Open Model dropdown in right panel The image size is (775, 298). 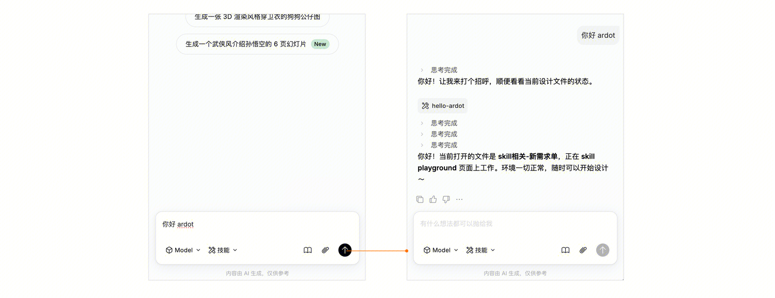441,250
